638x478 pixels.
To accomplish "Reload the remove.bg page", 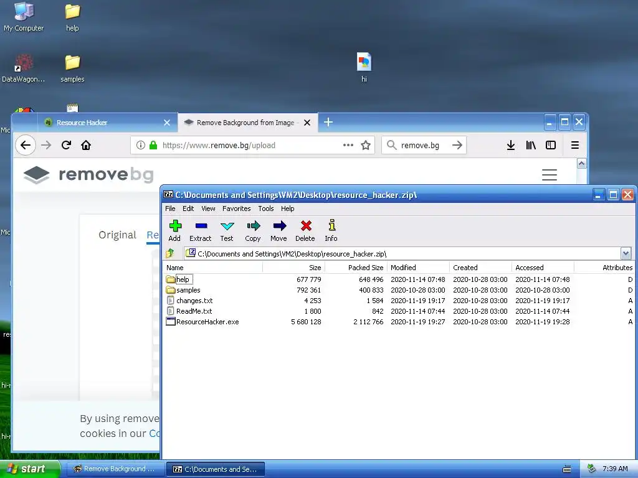I will [66, 145].
